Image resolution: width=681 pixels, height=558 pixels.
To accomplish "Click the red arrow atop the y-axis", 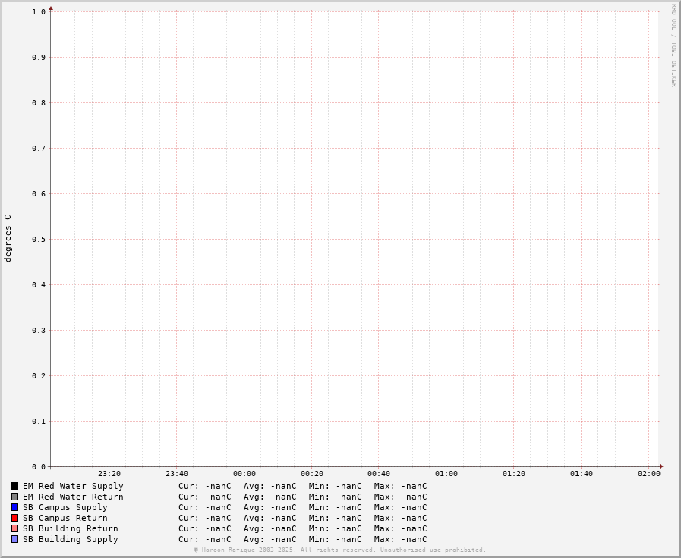I will 51,8.
